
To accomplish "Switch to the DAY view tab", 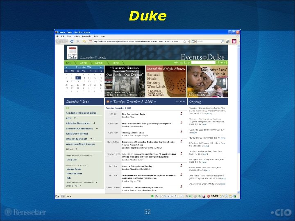I will click(x=68, y=63).
